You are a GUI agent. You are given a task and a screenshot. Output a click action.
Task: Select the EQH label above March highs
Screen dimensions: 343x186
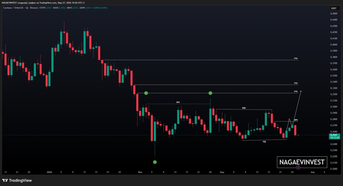coord(244,108)
